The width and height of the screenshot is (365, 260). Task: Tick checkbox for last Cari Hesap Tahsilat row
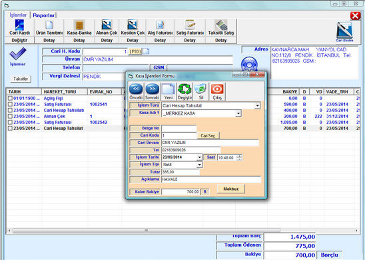click(10, 129)
